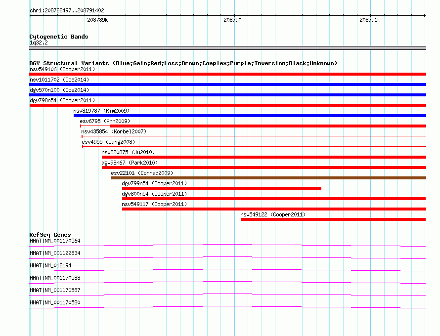
Task: Click the esv4955 (Wang2008) label
Action: pyautogui.click(x=108, y=142)
